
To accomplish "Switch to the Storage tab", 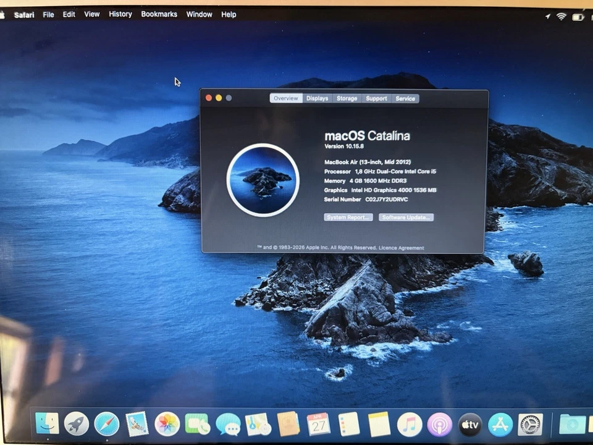I will click(x=347, y=98).
